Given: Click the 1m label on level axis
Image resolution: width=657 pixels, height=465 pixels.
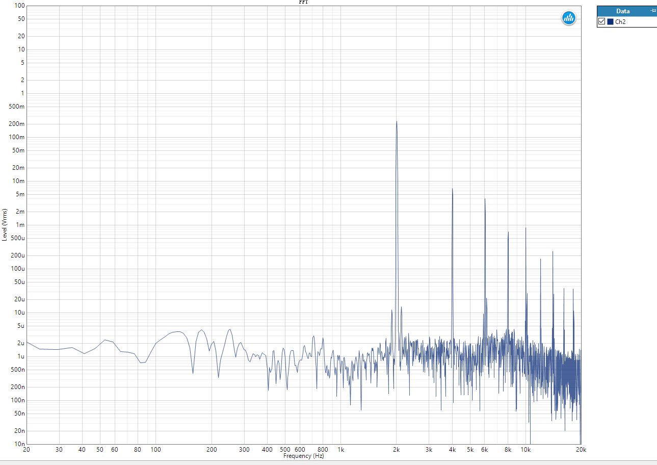Looking at the screenshot, I should pos(21,225).
